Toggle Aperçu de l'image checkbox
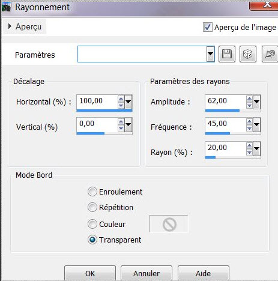Screen dimensions: 278x281 (x=207, y=27)
